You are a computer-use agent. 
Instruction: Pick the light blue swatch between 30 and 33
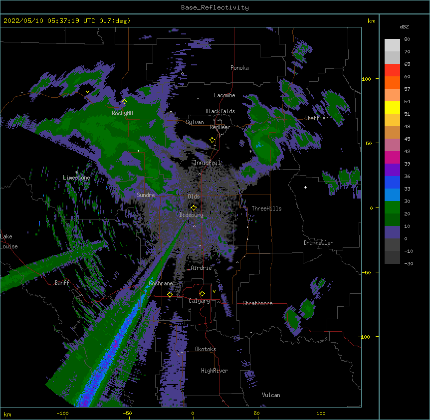(x=392, y=195)
